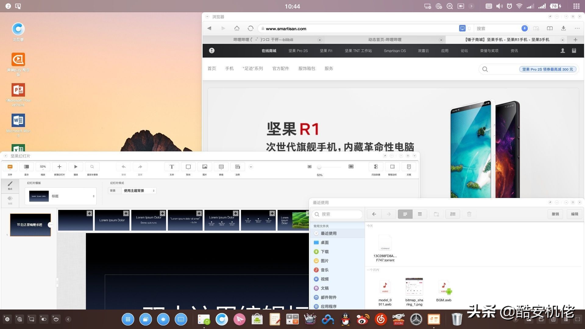Open find and replace in the slides app
585x329 pixels.
point(92,167)
